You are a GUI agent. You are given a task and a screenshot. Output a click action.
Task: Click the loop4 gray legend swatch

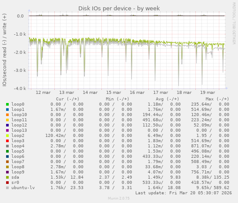pyautogui.click(x=7, y=146)
